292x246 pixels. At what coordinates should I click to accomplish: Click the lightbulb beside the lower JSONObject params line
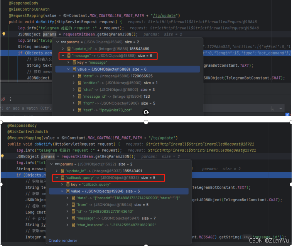(x=2, y=156)
